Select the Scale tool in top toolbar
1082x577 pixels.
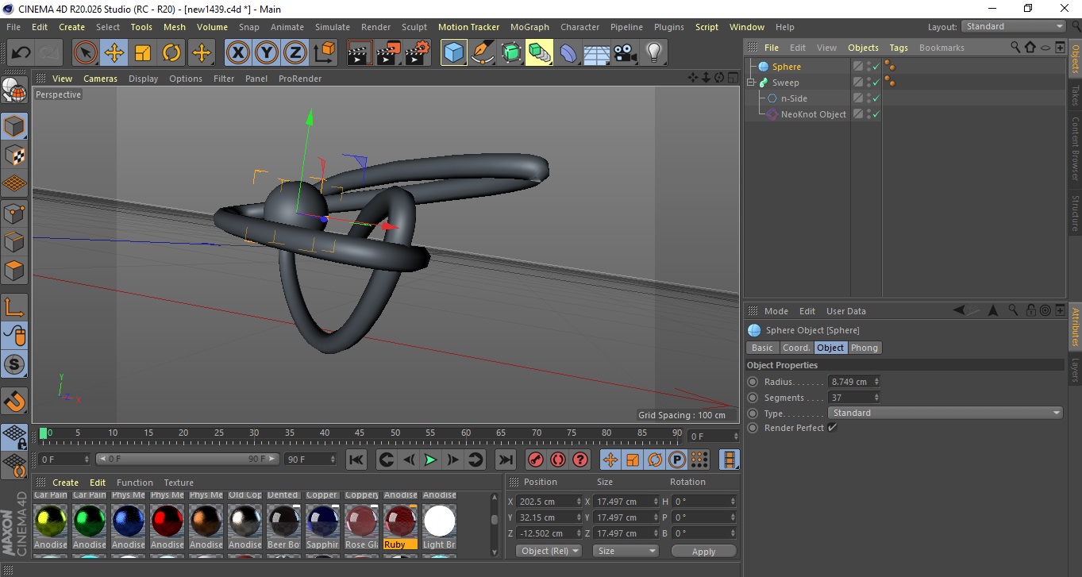[143, 53]
